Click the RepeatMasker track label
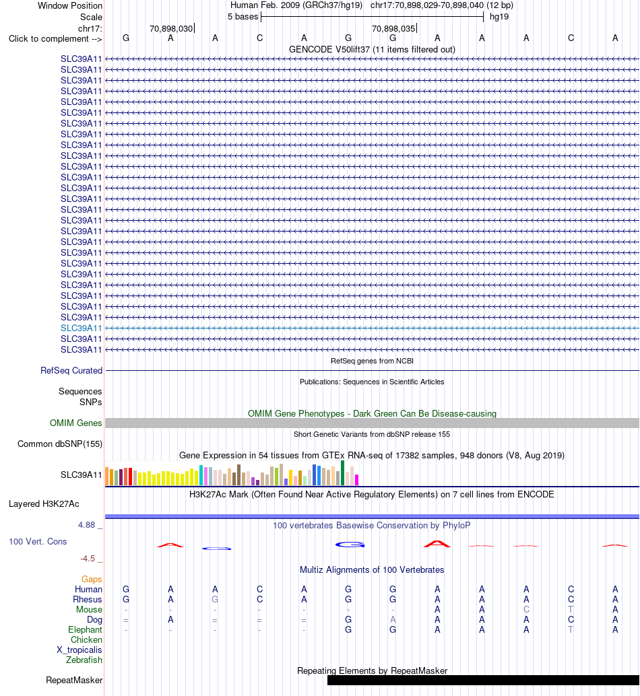The height and width of the screenshot is (696, 640). pyautogui.click(x=73, y=680)
